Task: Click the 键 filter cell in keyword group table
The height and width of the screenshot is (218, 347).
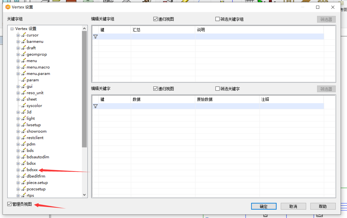Action: point(115,37)
